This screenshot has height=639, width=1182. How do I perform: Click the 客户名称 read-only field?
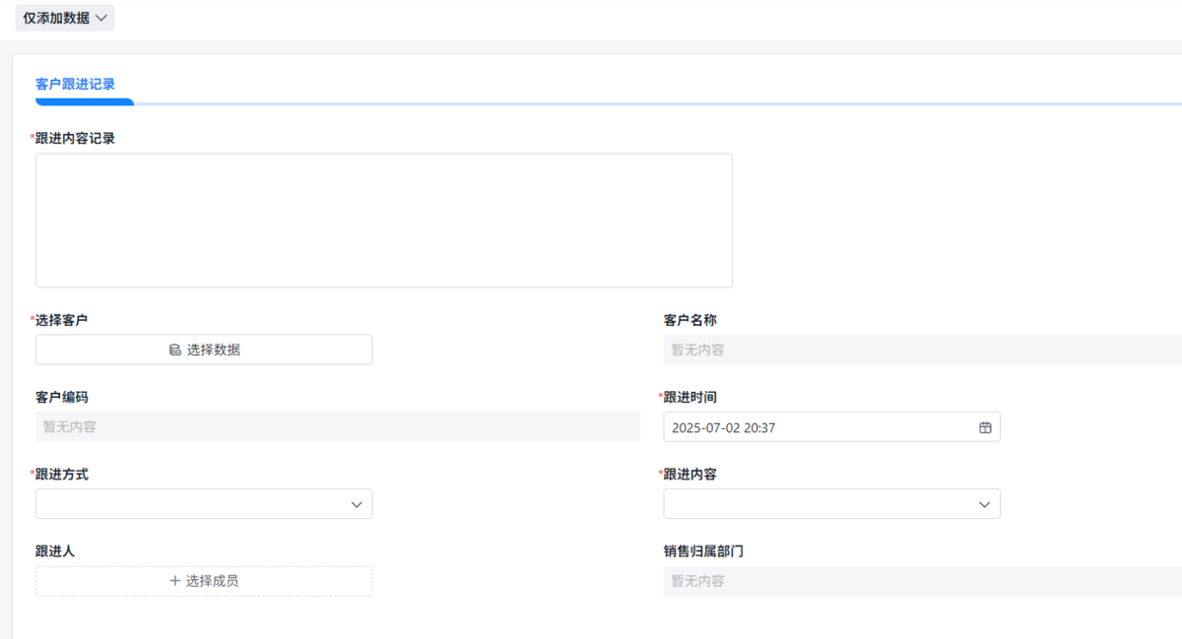point(922,350)
